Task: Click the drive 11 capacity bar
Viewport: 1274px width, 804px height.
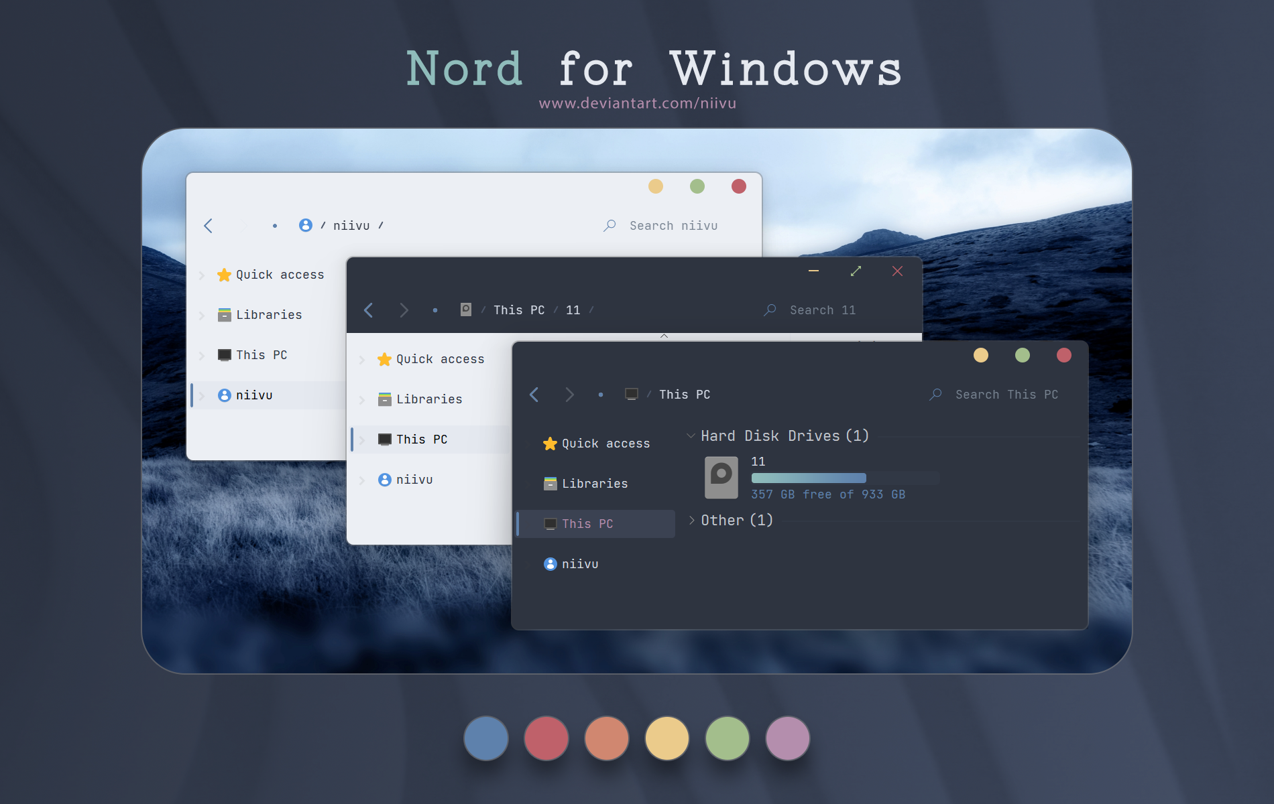Action: 845,478
